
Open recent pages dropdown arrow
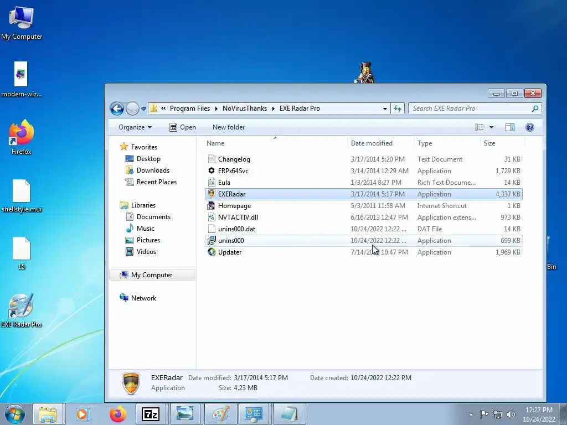[143, 108]
